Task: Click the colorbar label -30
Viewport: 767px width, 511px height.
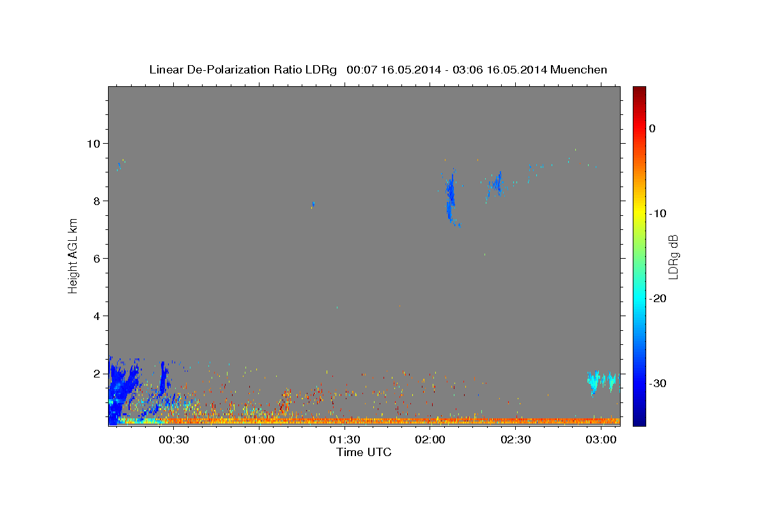Action: (658, 383)
